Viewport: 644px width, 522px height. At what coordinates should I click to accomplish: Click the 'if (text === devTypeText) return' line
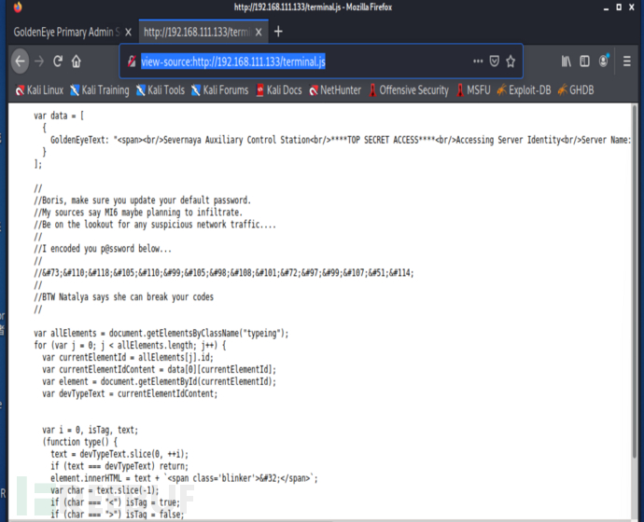point(119,466)
